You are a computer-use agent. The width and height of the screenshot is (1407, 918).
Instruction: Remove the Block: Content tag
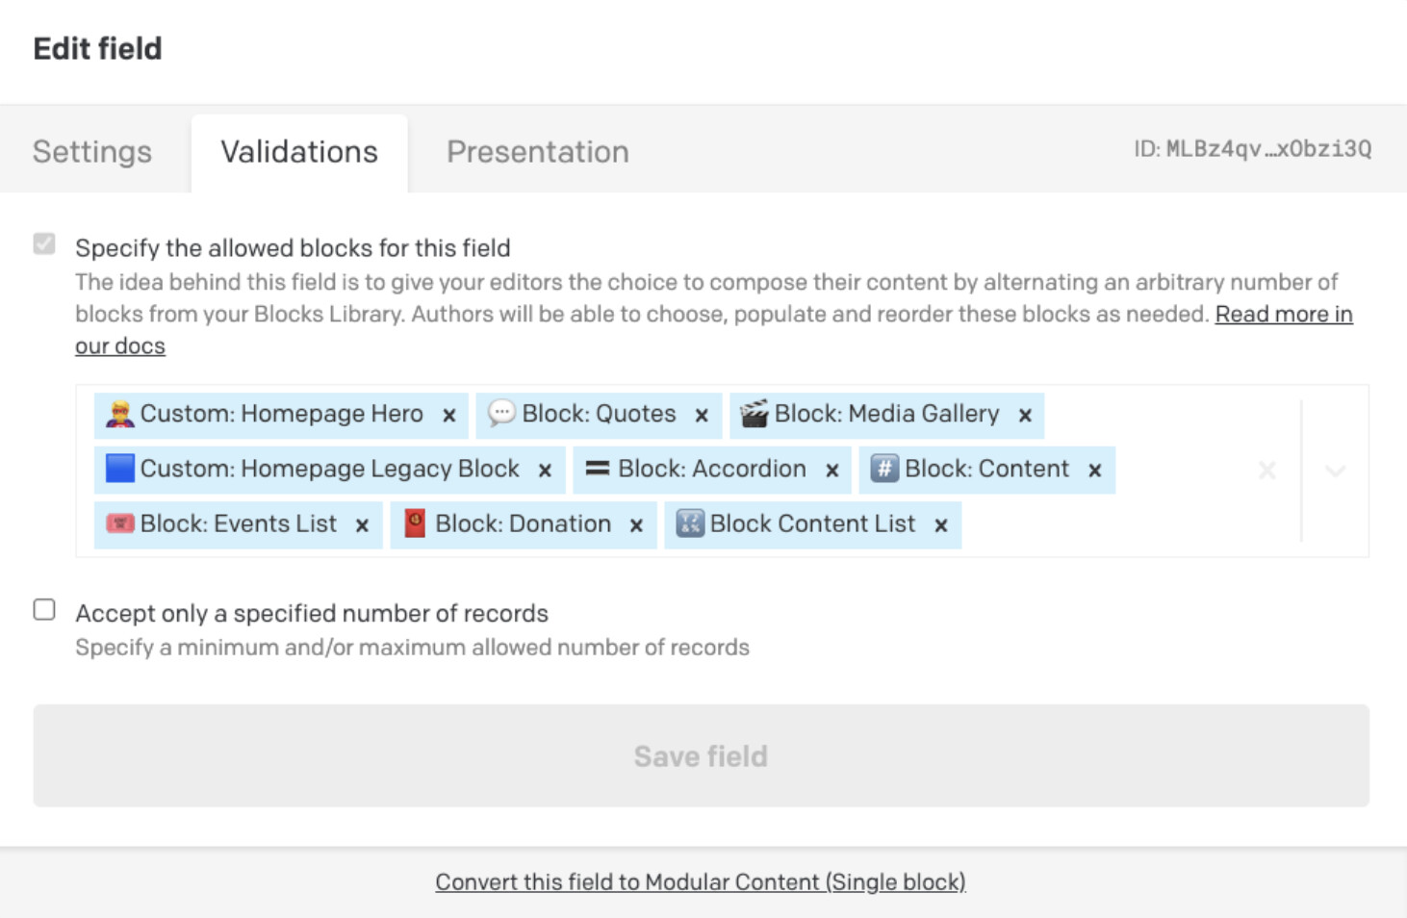coord(1094,471)
